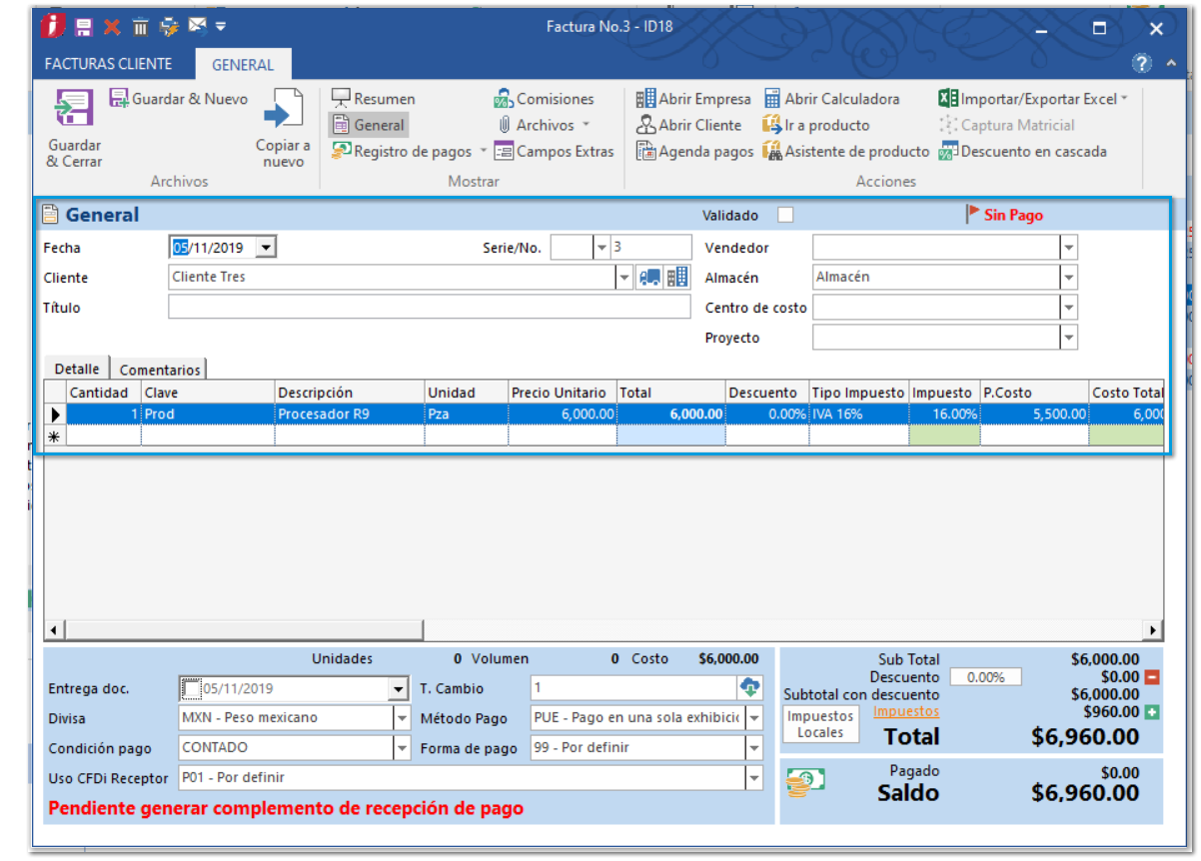Click Descuento en cascada icon
The height and width of the screenshot is (861, 1201).
947,152
